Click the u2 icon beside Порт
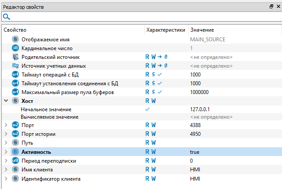This screenshot has width=282, height=189. tap(16, 125)
